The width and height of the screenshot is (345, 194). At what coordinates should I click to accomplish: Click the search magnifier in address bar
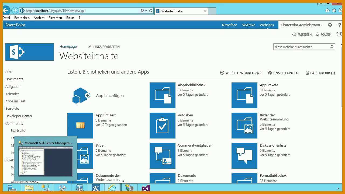(x=142, y=11)
